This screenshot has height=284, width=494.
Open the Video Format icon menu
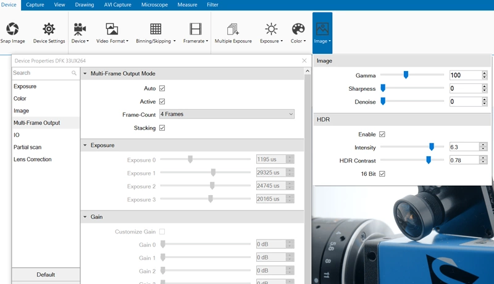pyautogui.click(x=111, y=29)
